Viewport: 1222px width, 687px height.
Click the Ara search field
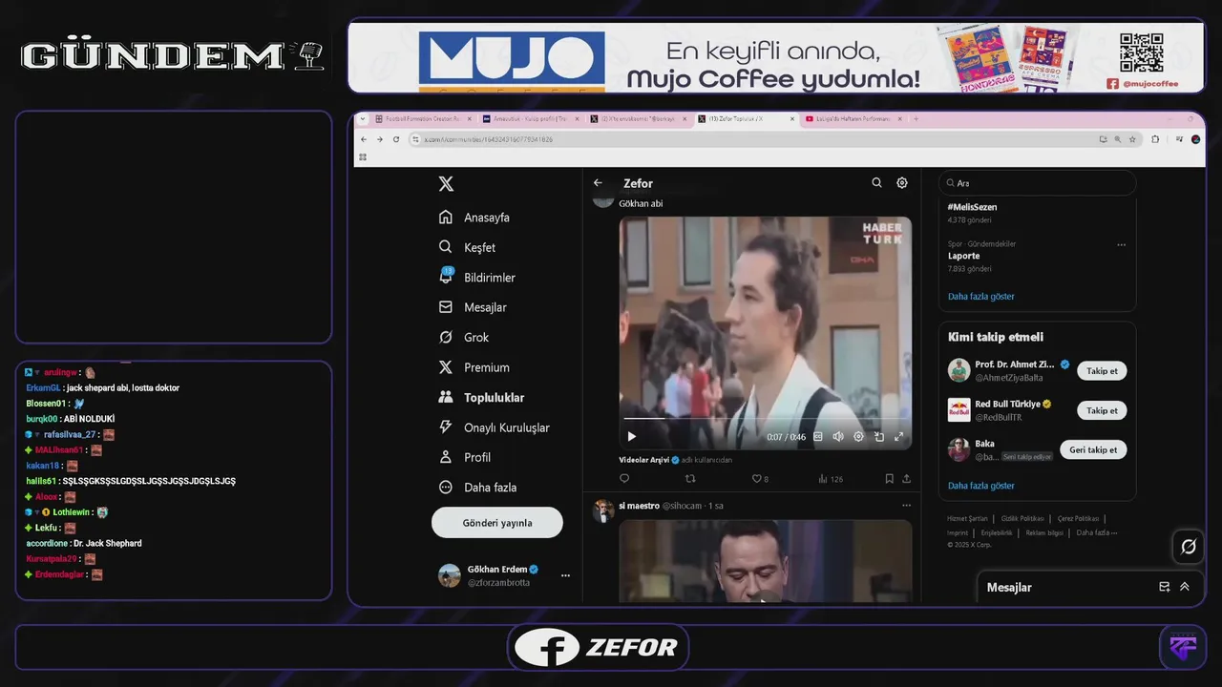(x=1038, y=183)
